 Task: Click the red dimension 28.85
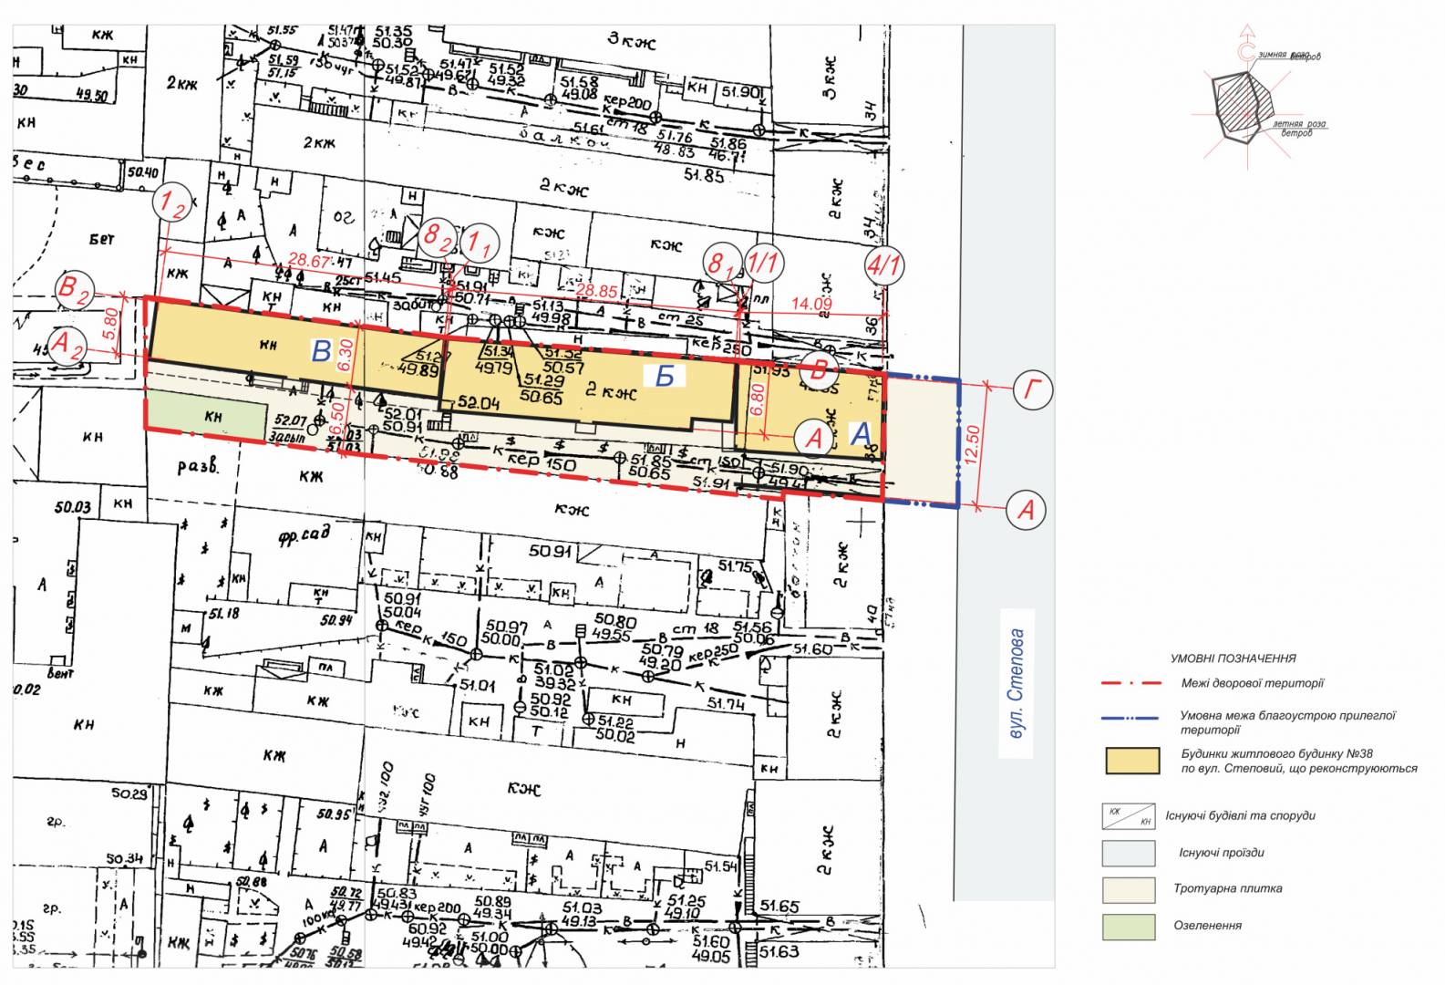point(597,292)
